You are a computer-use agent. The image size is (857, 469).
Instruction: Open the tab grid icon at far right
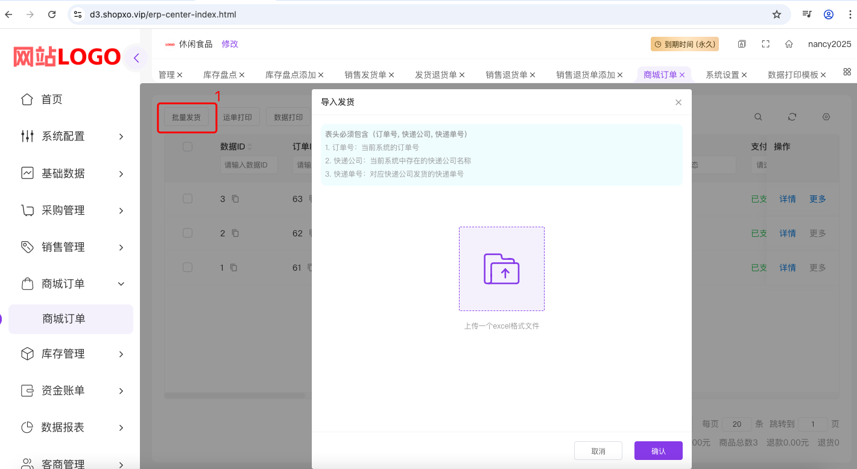pos(847,72)
